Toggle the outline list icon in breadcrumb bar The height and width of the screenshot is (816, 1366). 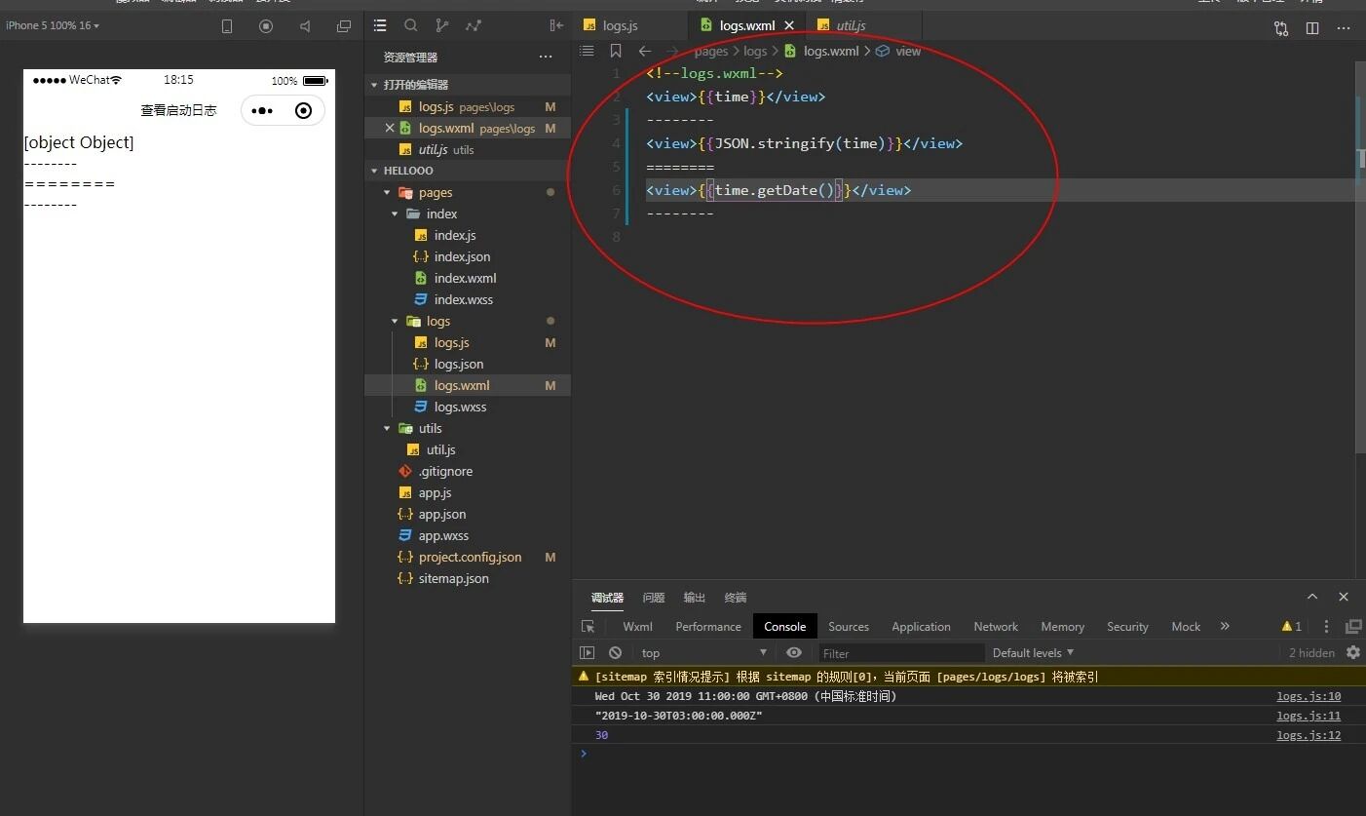587,51
